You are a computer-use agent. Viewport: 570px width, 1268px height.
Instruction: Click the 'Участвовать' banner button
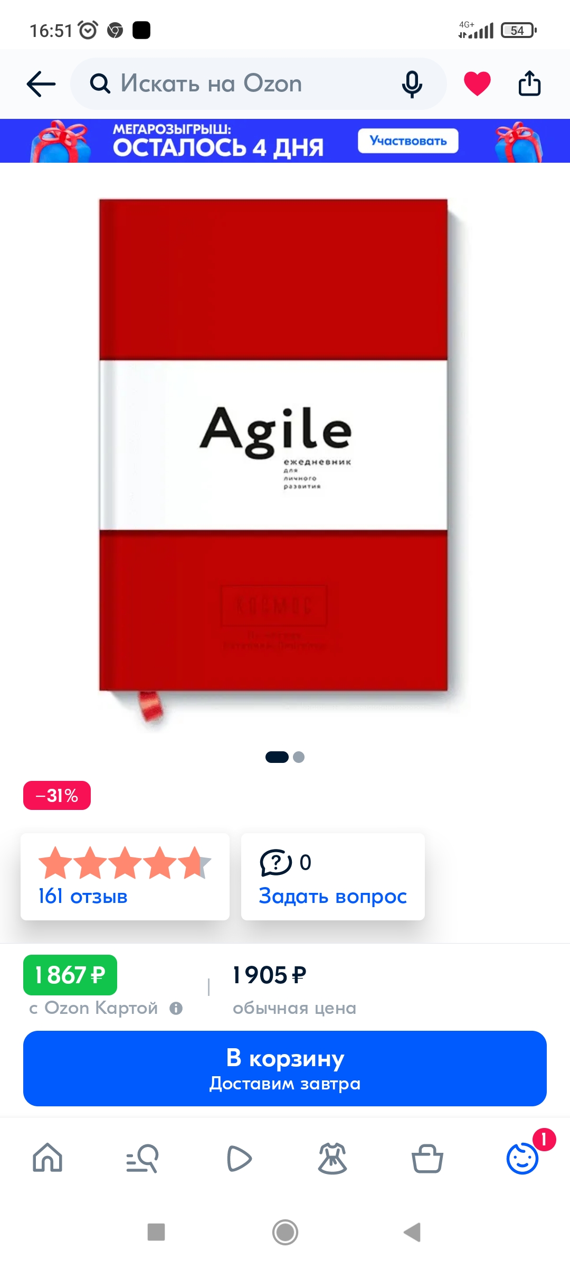tap(408, 141)
